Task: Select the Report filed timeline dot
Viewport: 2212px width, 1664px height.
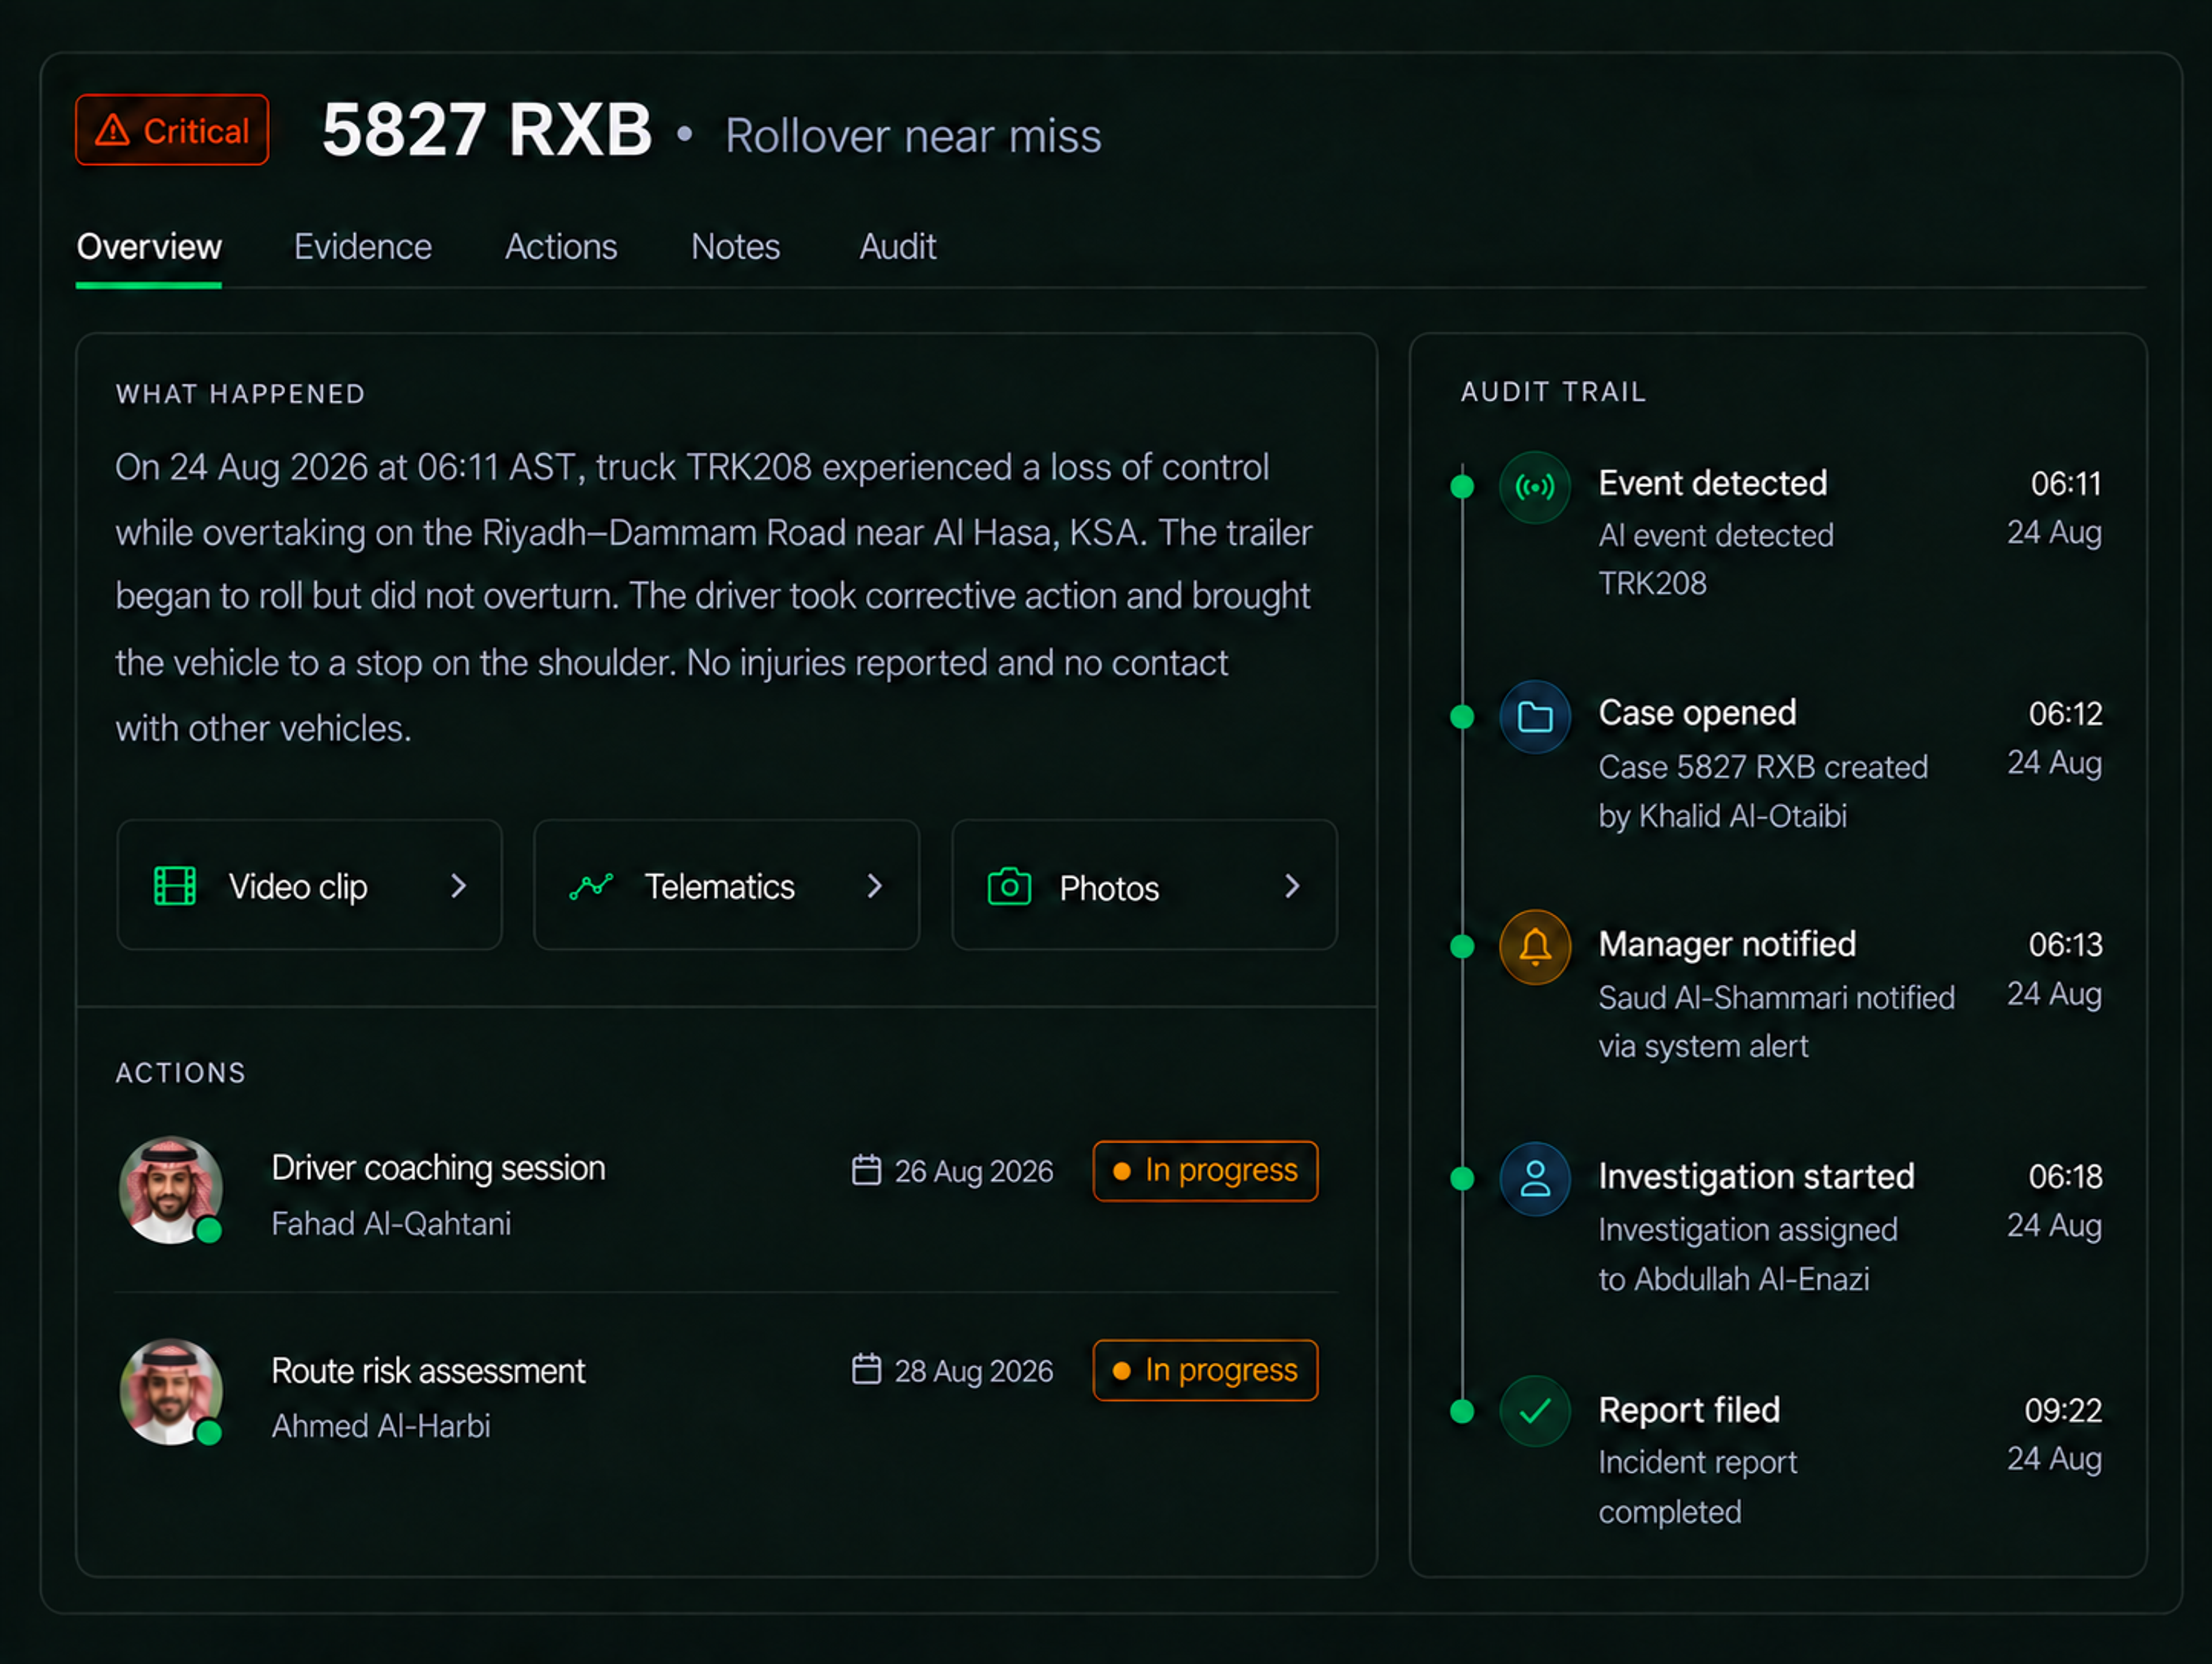Action: [1462, 1411]
